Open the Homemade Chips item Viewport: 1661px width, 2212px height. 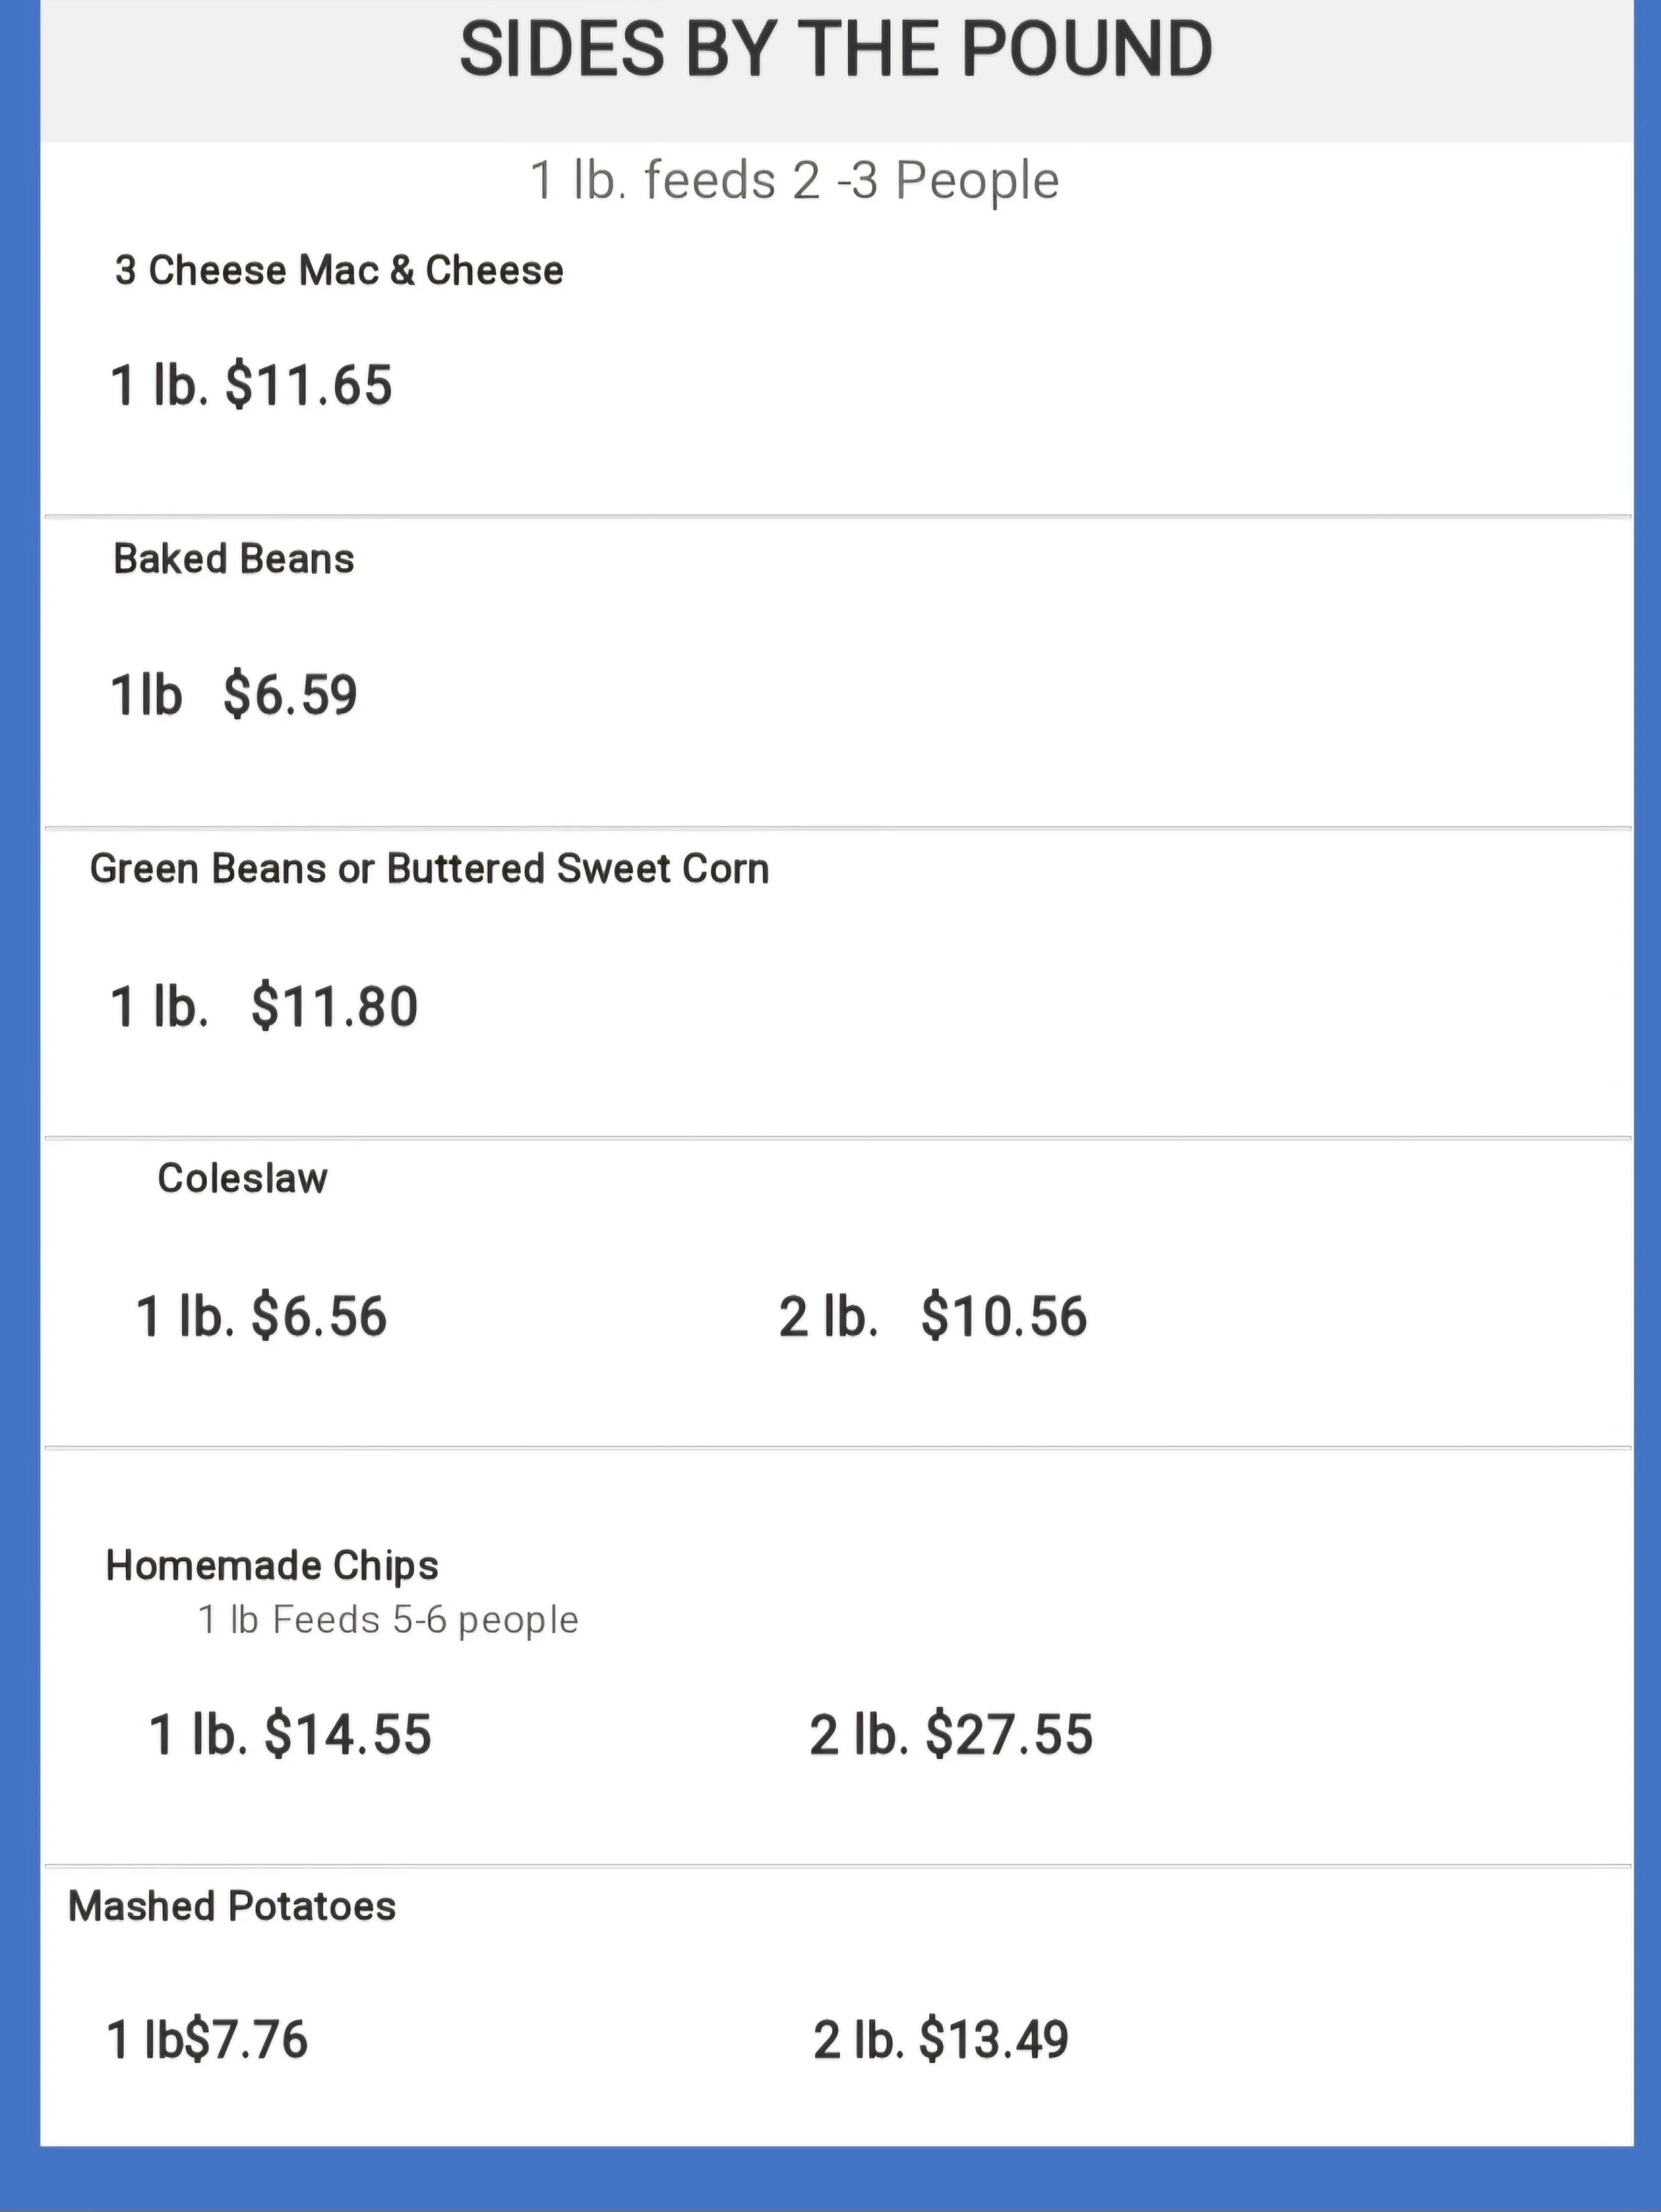(x=272, y=1565)
